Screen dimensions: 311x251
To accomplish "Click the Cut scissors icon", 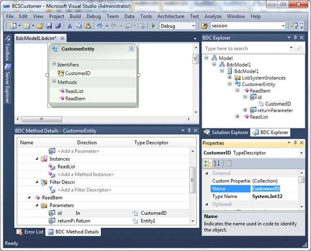I will tap(69, 26).
